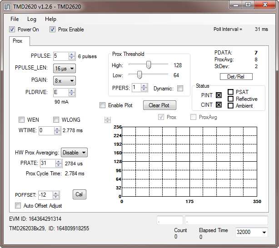Select the Prox tab

pos(20,41)
